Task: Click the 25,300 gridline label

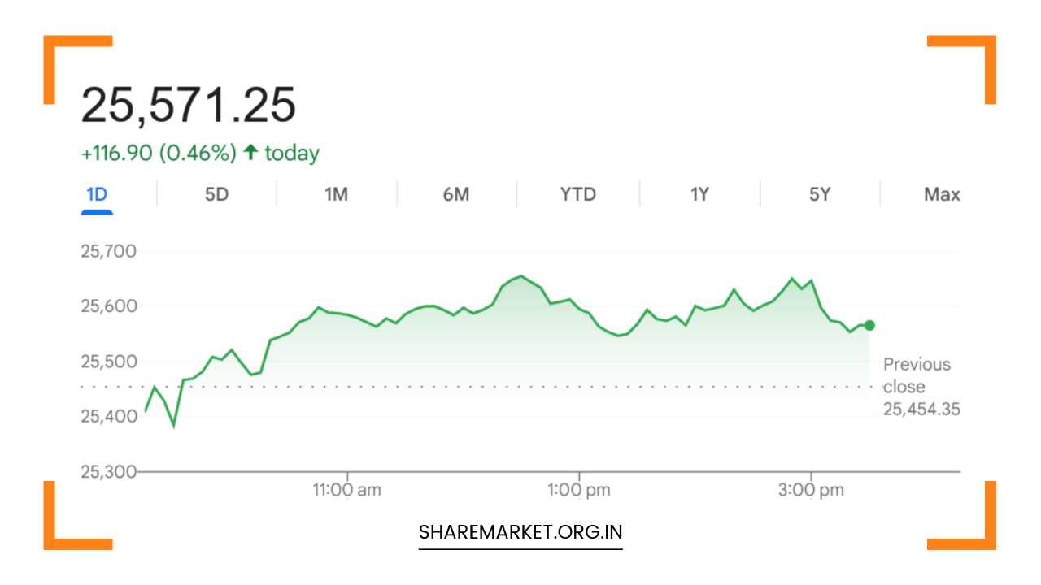Action: (108, 471)
